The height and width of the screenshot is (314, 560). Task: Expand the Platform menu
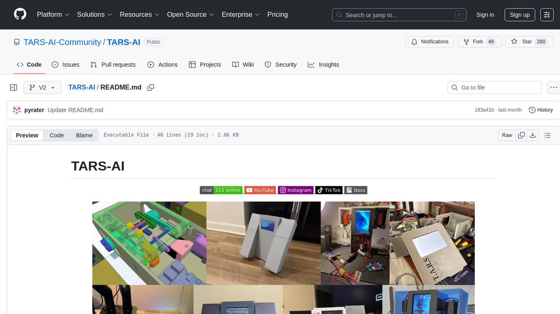pos(53,14)
